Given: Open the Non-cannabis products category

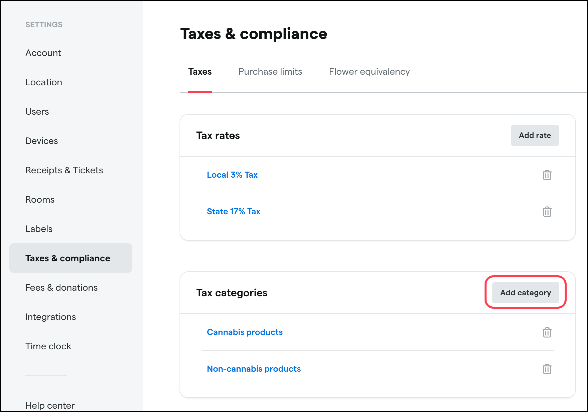Looking at the screenshot, I should click(254, 369).
